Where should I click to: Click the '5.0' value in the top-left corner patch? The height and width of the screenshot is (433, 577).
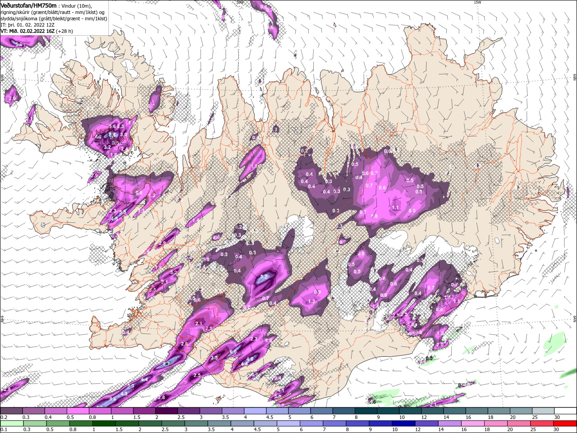[19, 44]
